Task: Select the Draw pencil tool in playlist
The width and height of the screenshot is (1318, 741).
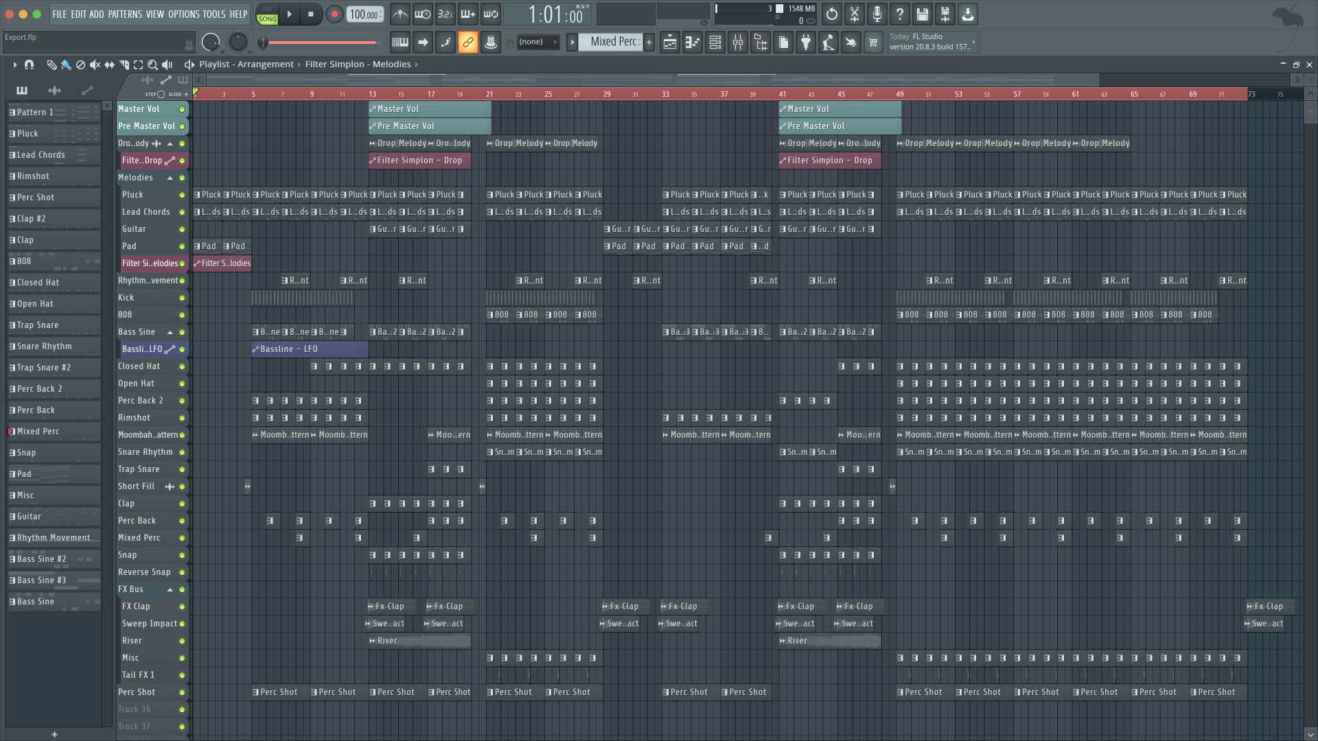Action: coord(51,64)
